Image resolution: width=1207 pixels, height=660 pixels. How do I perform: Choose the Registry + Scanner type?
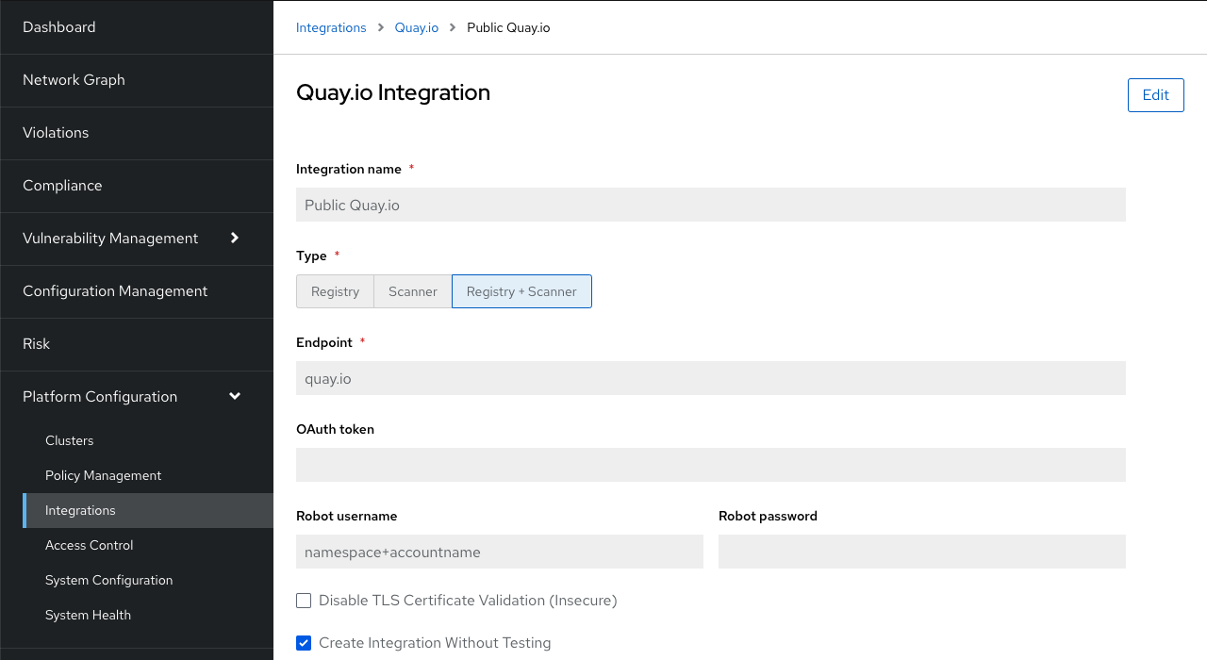tap(521, 291)
